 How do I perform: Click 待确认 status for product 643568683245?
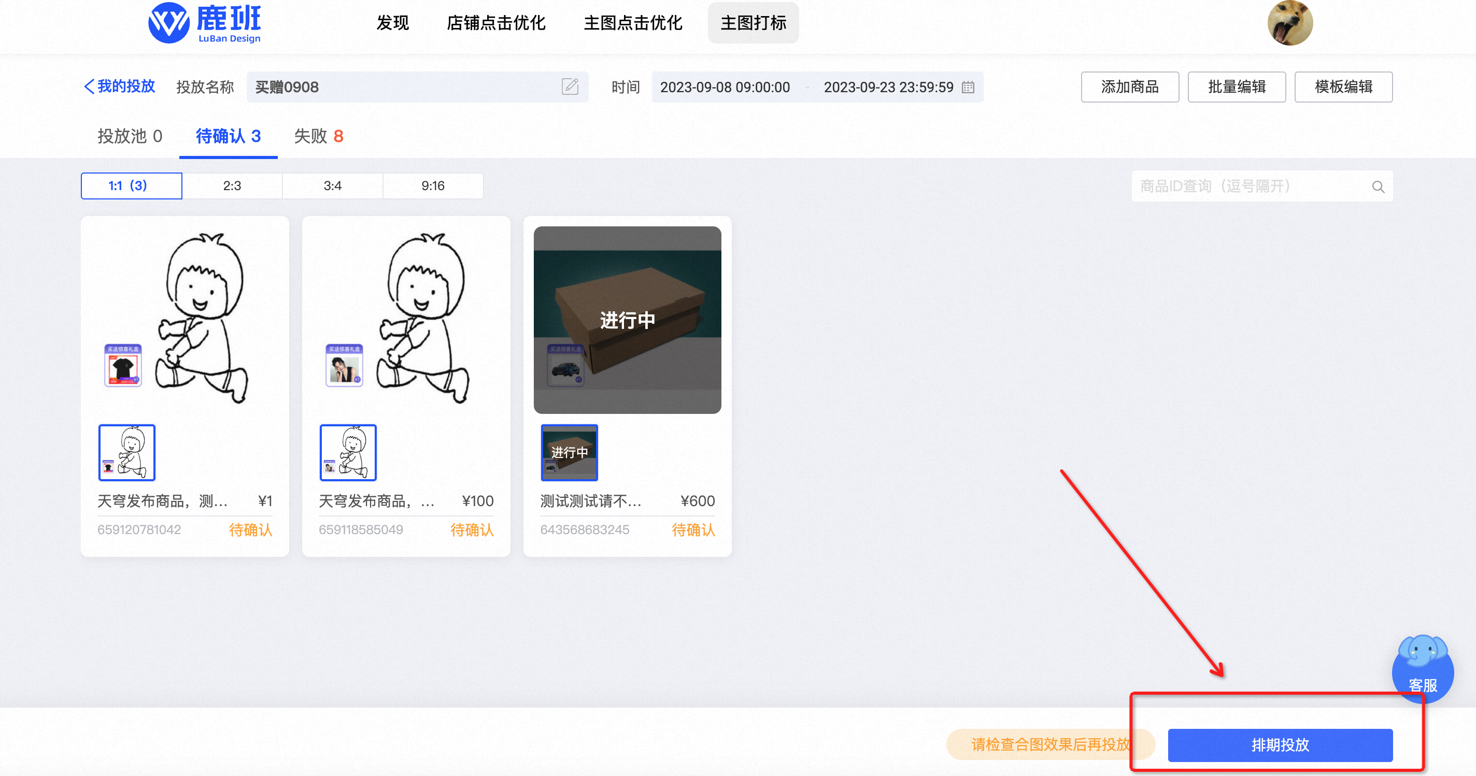pyautogui.click(x=693, y=530)
